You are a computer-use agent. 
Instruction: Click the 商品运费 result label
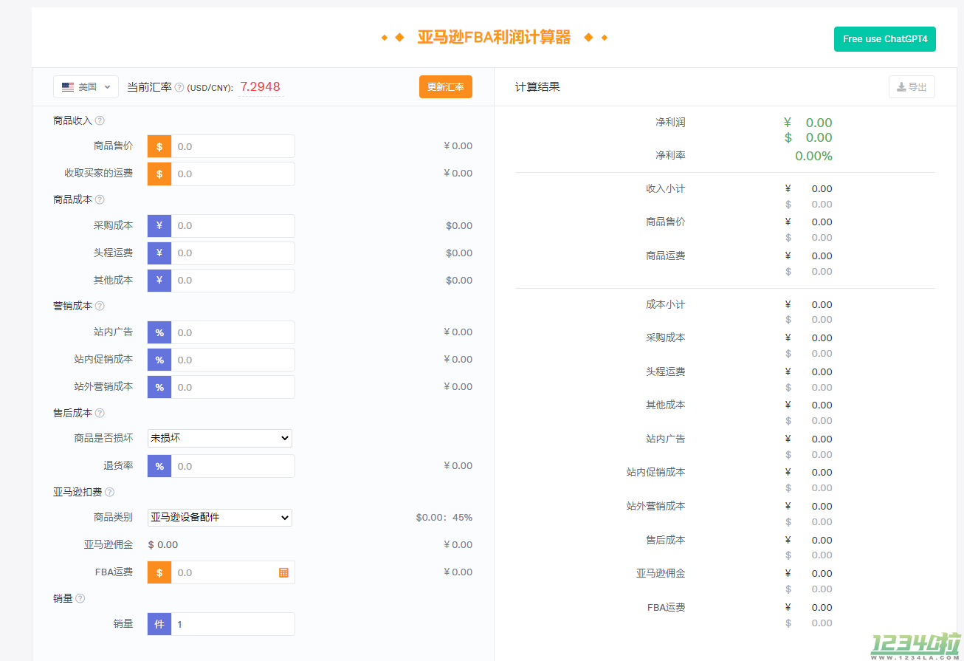665,256
